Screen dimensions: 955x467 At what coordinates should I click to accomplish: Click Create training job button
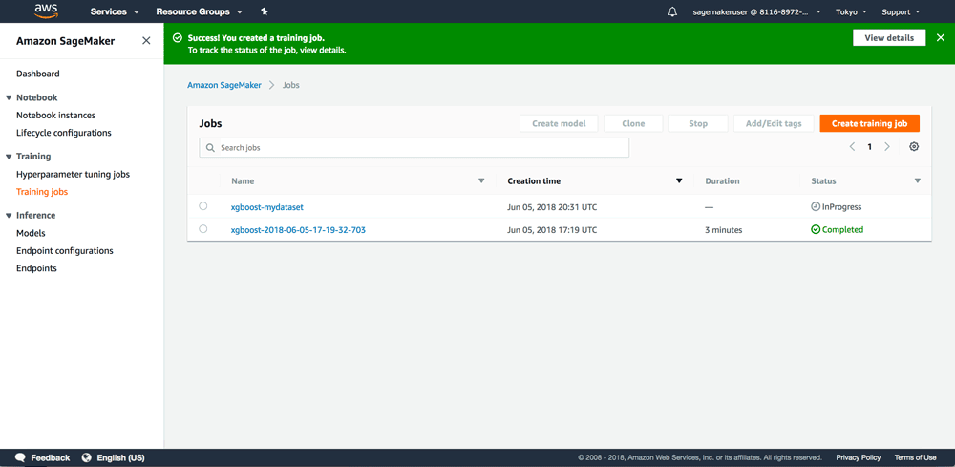[x=870, y=123]
